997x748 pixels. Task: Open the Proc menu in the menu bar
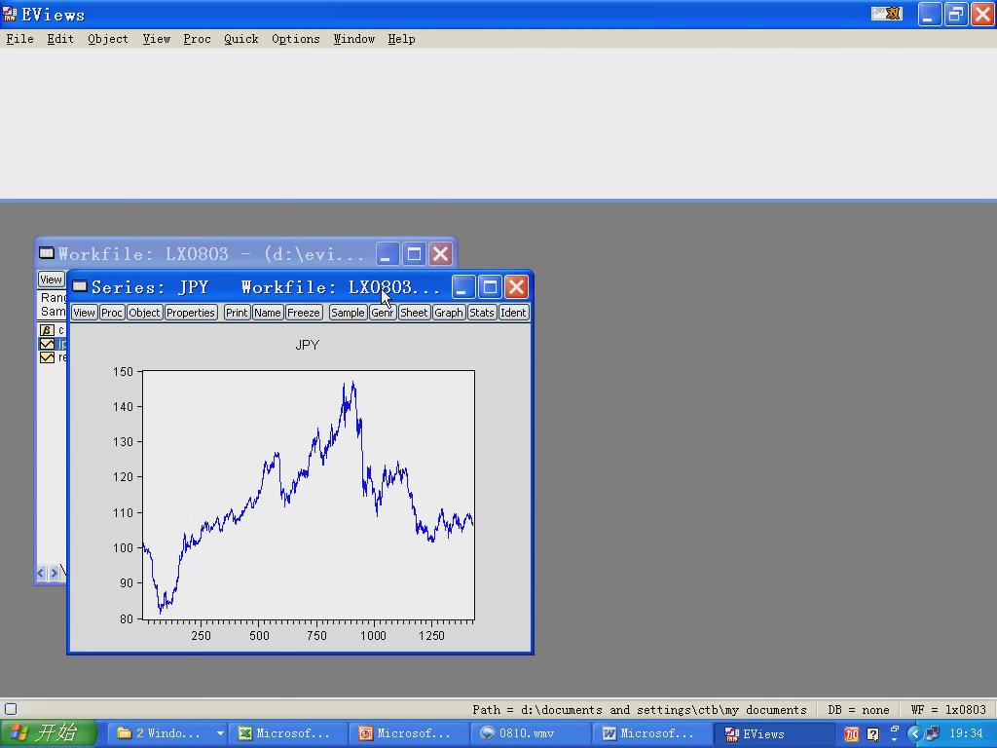(x=197, y=39)
